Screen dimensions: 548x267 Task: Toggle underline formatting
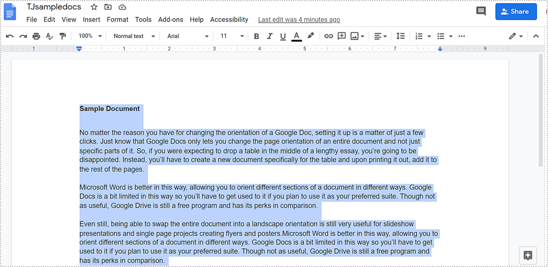point(283,36)
